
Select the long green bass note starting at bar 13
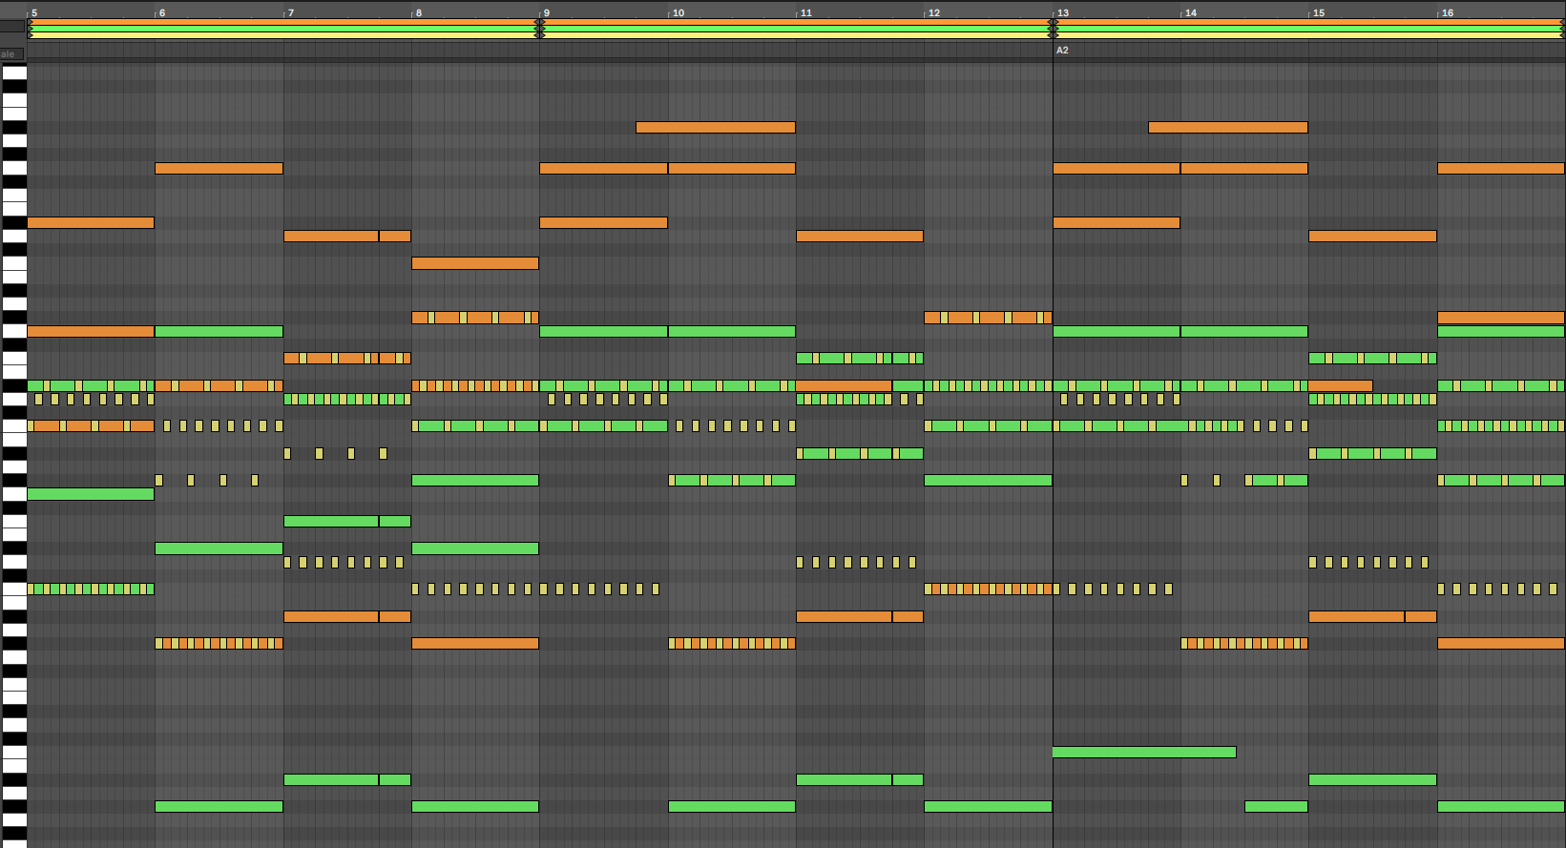point(1143,753)
